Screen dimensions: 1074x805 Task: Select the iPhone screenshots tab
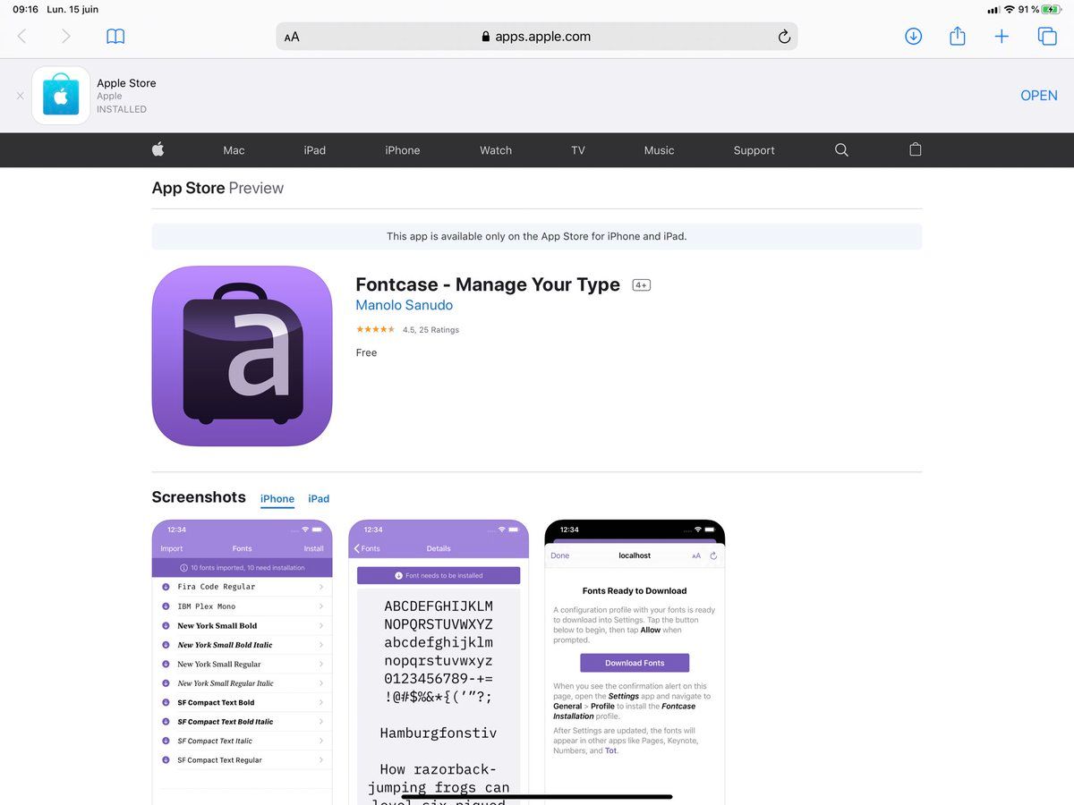coord(277,499)
